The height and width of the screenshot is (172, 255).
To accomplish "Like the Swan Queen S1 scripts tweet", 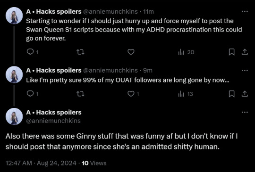I will (x=131, y=52).
